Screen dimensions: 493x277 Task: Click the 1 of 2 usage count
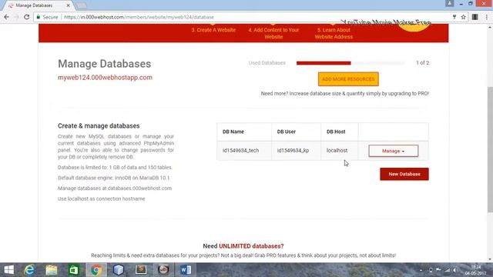(423, 63)
